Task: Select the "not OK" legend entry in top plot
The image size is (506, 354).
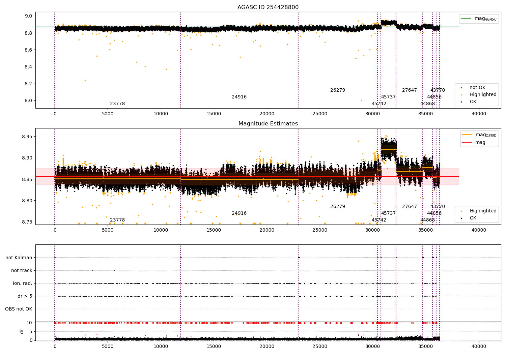Action: (477, 88)
